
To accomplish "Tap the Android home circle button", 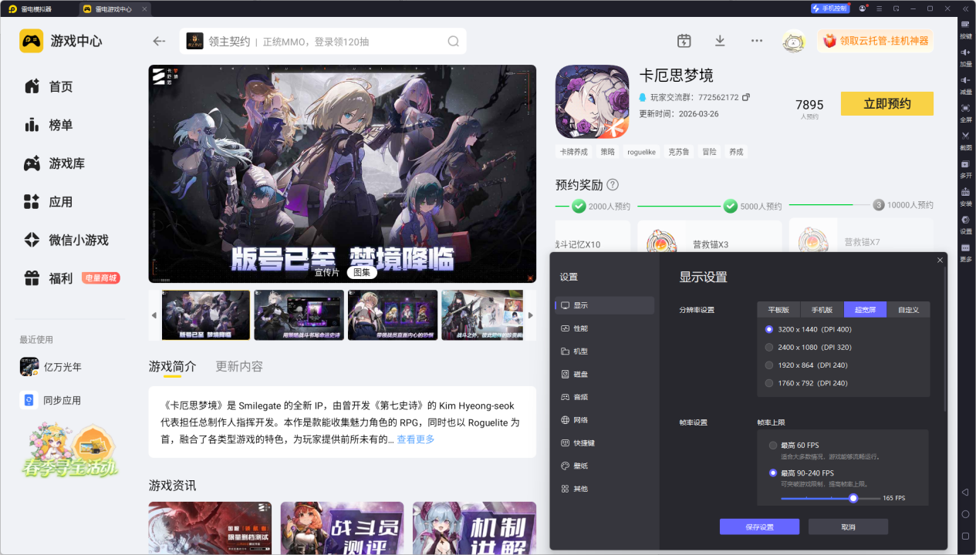I will 965,514.
